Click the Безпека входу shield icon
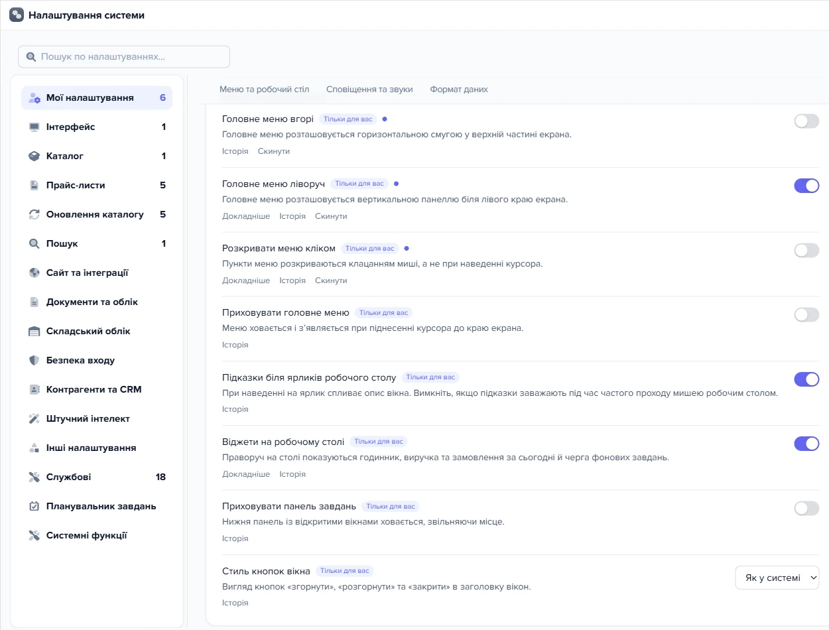 click(34, 361)
